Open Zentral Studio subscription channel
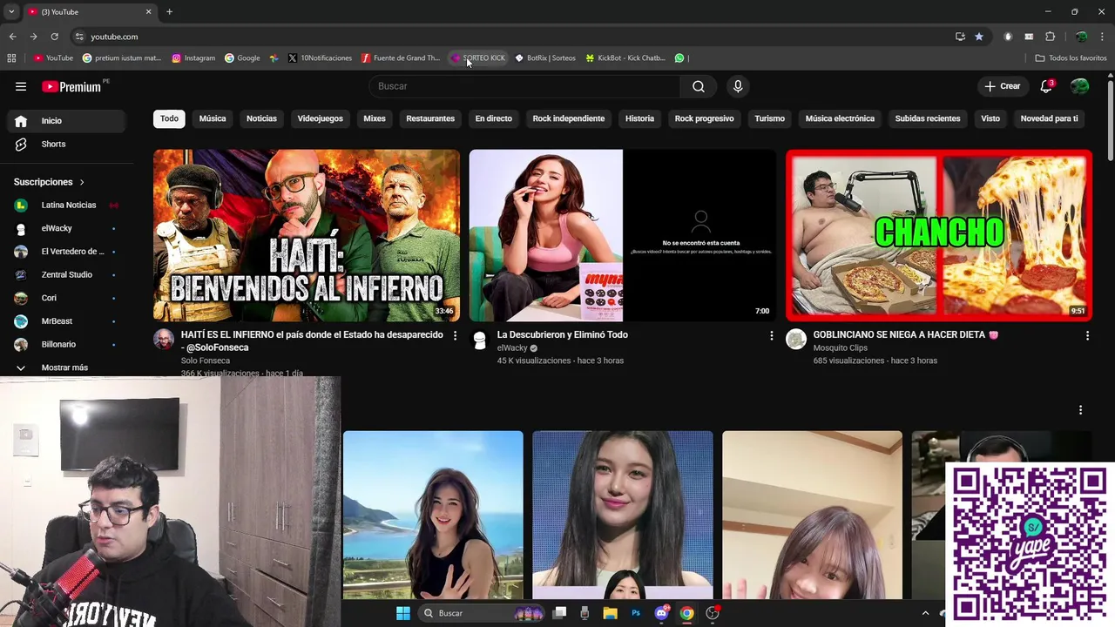The width and height of the screenshot is (1115, 627). [x=66, y=274]
